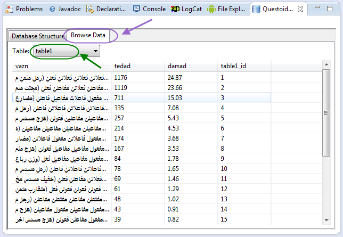Sort by the darsad column header

(x=191, y=66)
